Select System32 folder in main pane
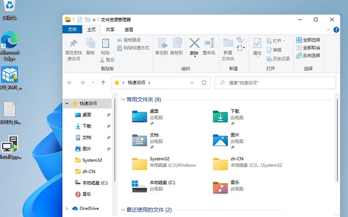 point(164,163)
